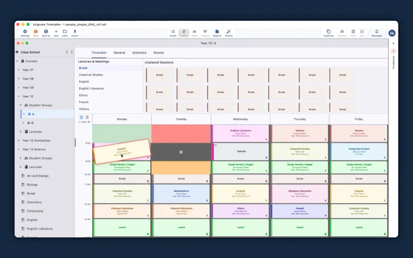Launch the Wizard tool
The image size is (413, 258).
pyautogui.click(x=229, y=33)
